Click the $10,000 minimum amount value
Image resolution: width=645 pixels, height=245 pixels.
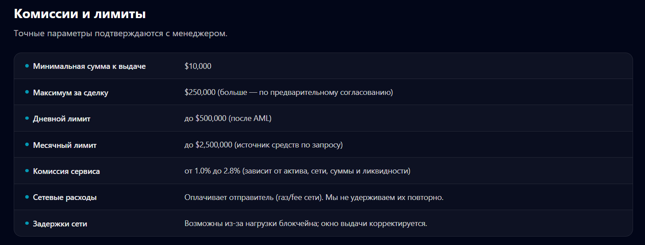[198, 67]
